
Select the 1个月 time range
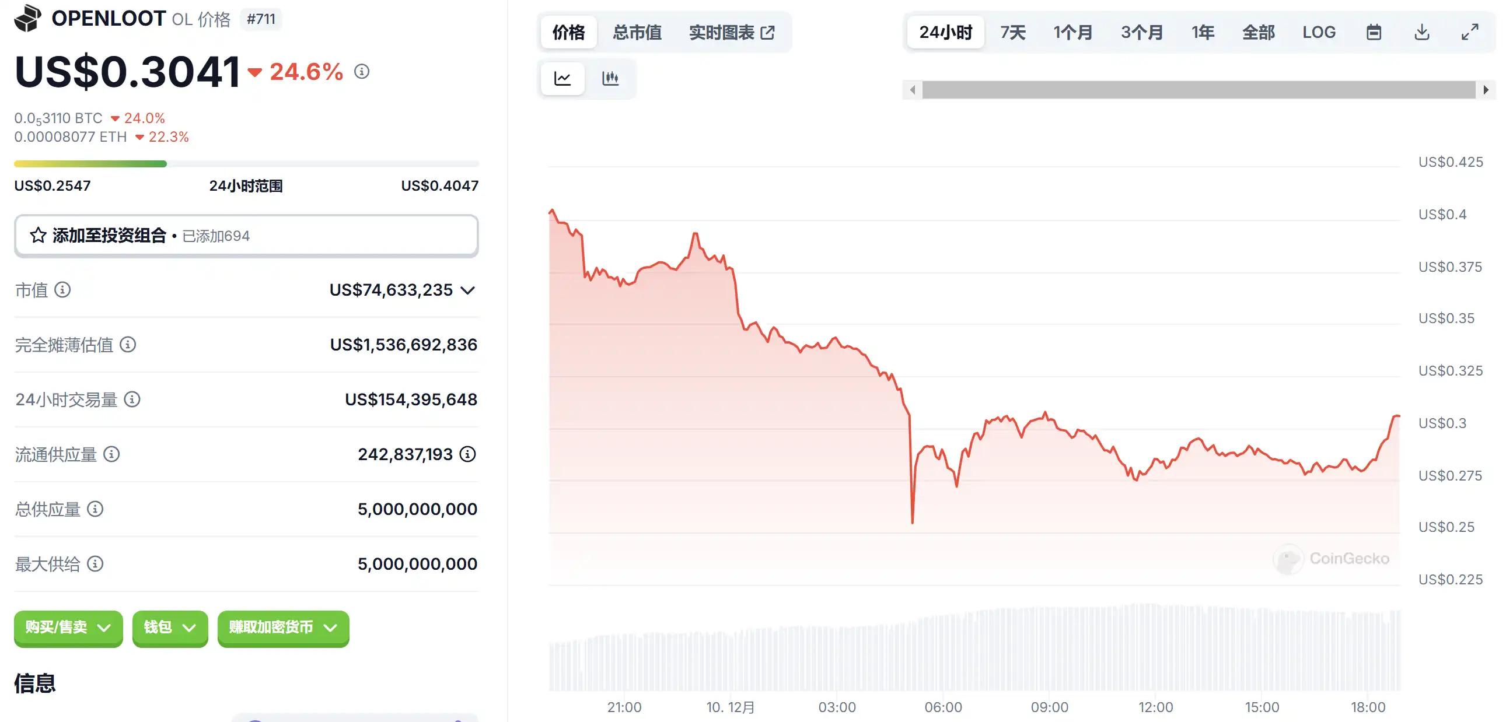1073,32
